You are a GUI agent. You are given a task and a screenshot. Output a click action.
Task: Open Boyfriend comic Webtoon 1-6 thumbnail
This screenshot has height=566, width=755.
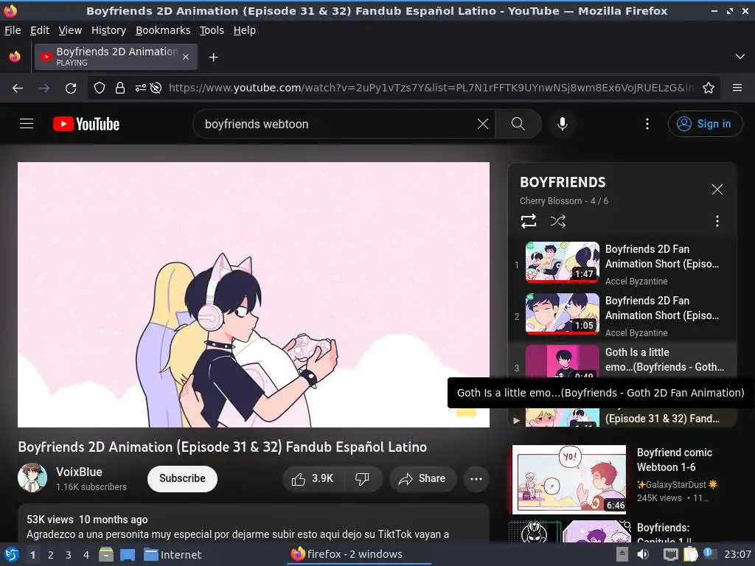569,479
